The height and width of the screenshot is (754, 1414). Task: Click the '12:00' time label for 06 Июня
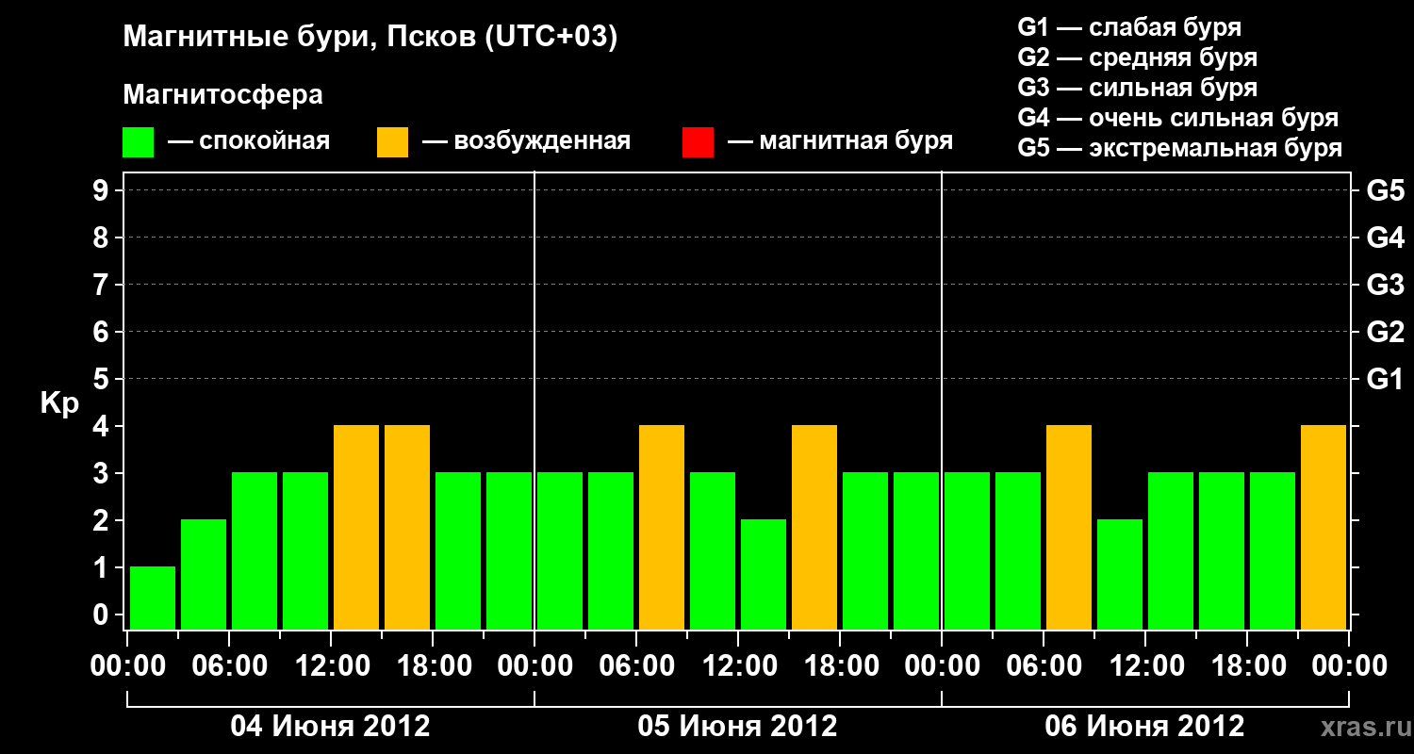(1145, 666)
